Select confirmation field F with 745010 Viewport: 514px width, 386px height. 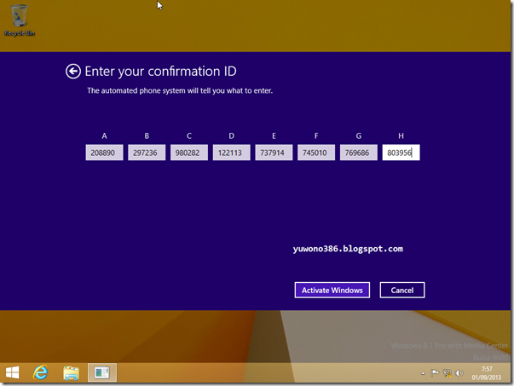[x=316, y=153]
